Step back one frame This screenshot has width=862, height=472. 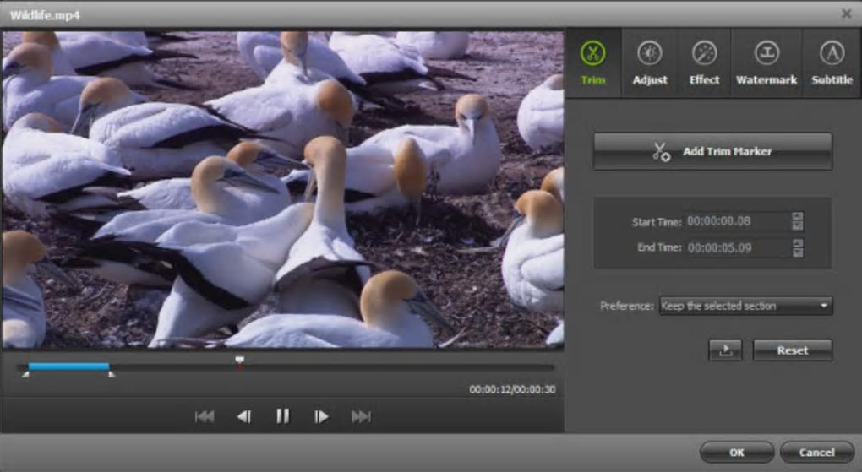coord(243,415)
